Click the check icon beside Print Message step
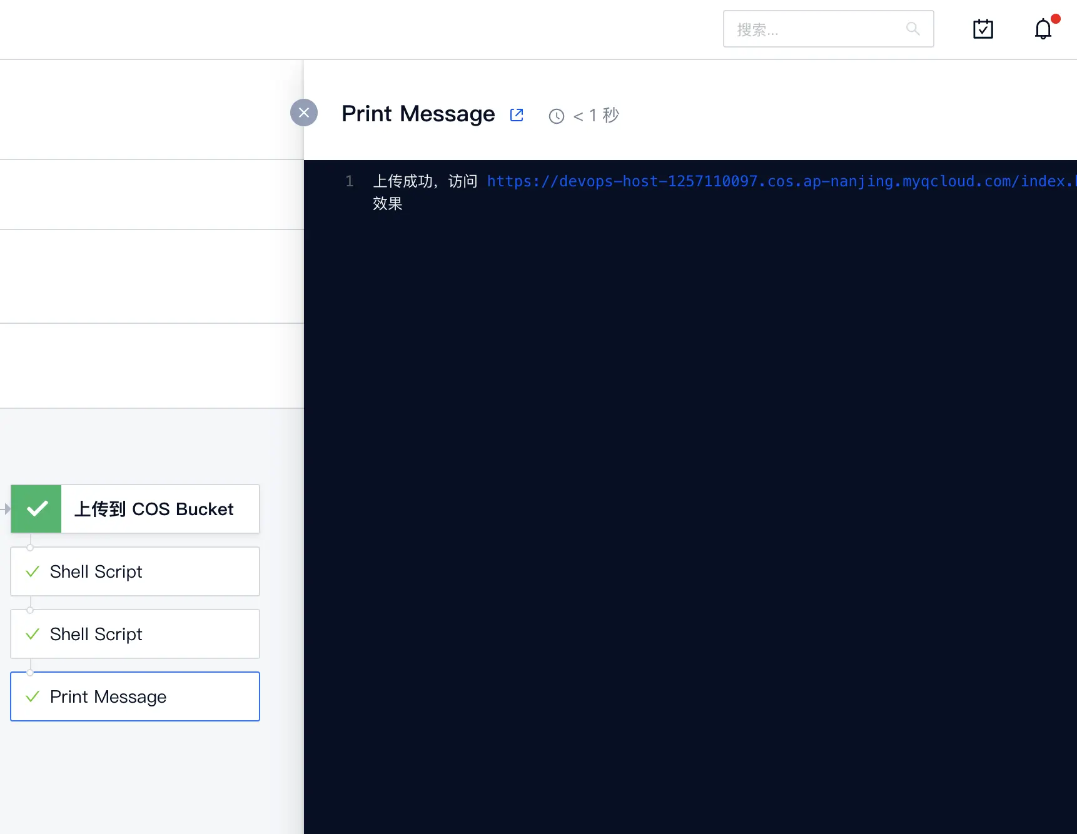This screenshot has height=834, width=1077. point(33,696)
